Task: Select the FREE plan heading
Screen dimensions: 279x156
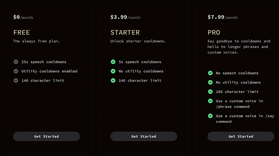Action: coord(21,32)
